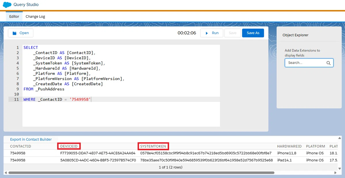Click the _CreatedDate AS line

click(68, 84)
